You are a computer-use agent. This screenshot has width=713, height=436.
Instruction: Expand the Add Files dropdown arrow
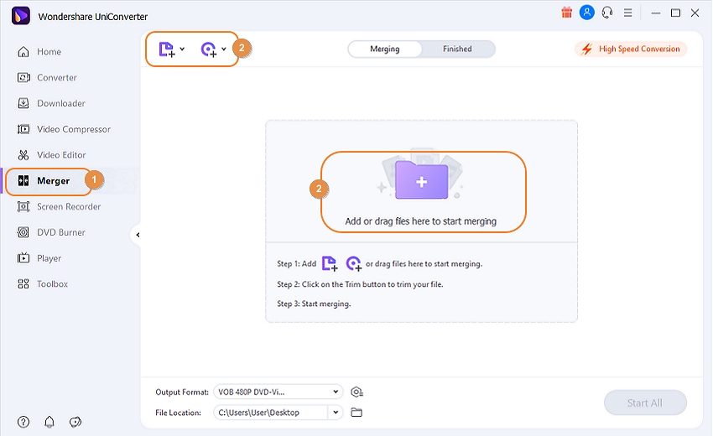coord(182,49)
